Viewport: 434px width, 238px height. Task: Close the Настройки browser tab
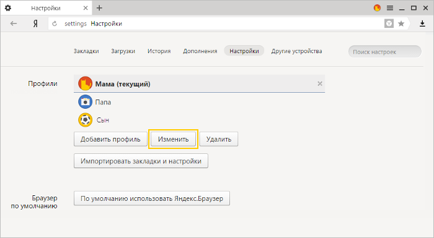pos(86,8)
